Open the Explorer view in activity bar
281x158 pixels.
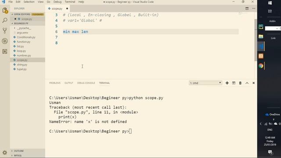click(5, 11)
